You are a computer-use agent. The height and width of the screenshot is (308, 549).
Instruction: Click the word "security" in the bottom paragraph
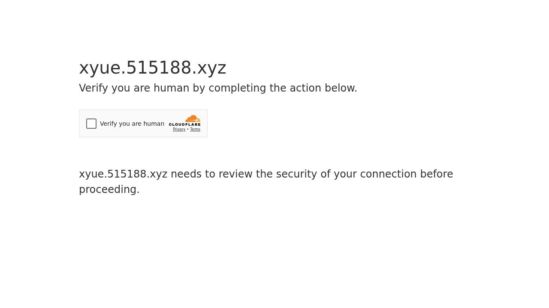(x=296, y=174)
